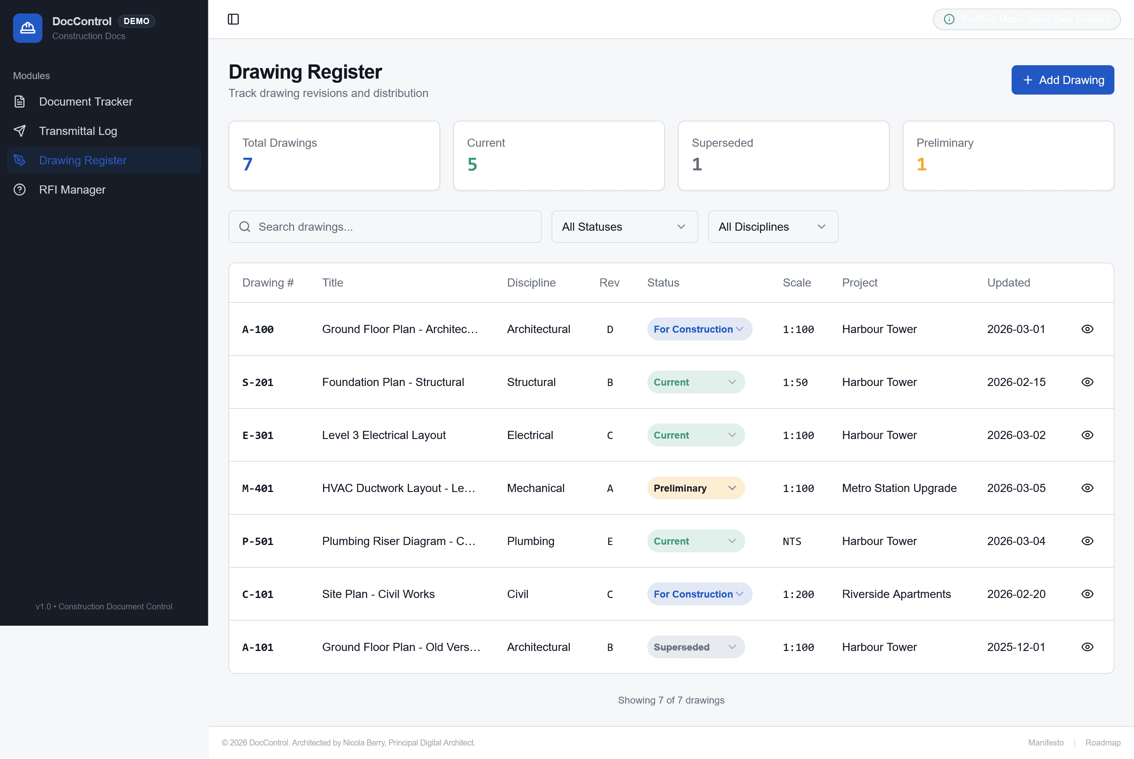The image size is (1134, 759).
Task: Click the magnifier icon in search box
Action: (245, 227)
